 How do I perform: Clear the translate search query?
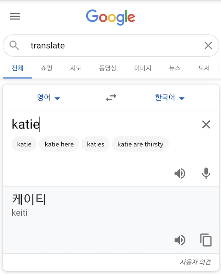(x=208, y=46)
